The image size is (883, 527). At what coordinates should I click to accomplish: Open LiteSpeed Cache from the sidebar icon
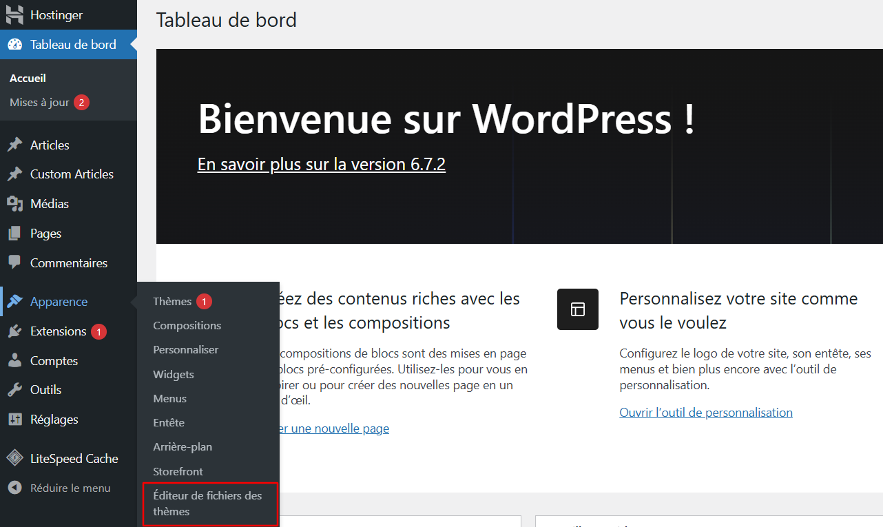click(x=15, y=457)
